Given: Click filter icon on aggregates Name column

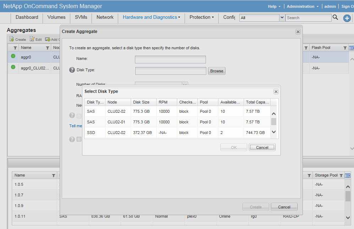Looking at the screenshot, I should click(x=48, y=48).
